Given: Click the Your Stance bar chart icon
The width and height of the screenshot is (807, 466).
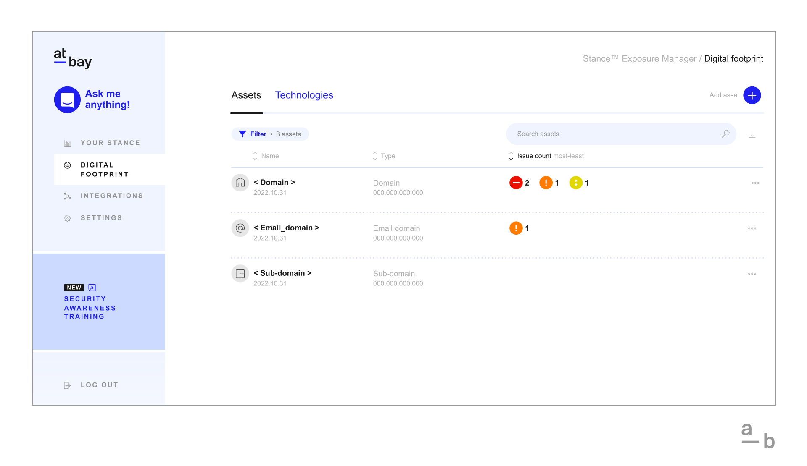Looking at the screenshot, I should (67, 143).
